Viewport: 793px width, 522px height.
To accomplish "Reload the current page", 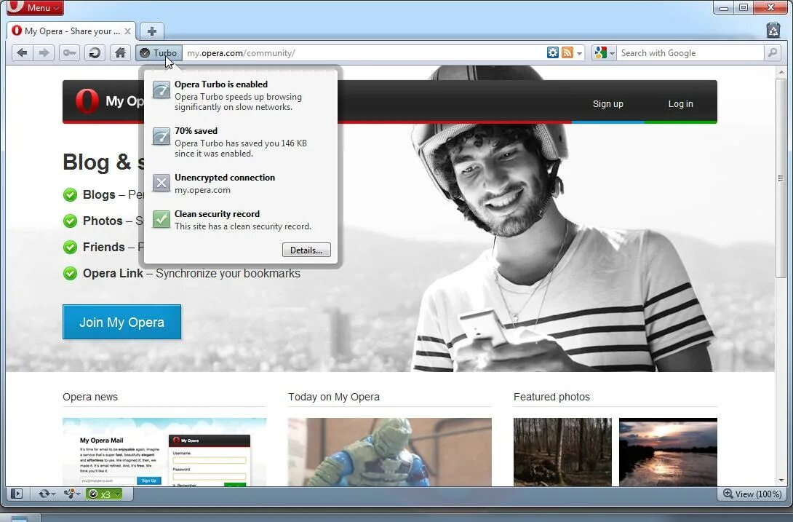I will tap(95, 52).
